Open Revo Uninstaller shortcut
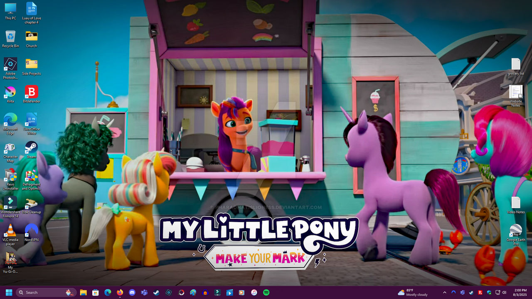The image size is (532, 299). 10,179
